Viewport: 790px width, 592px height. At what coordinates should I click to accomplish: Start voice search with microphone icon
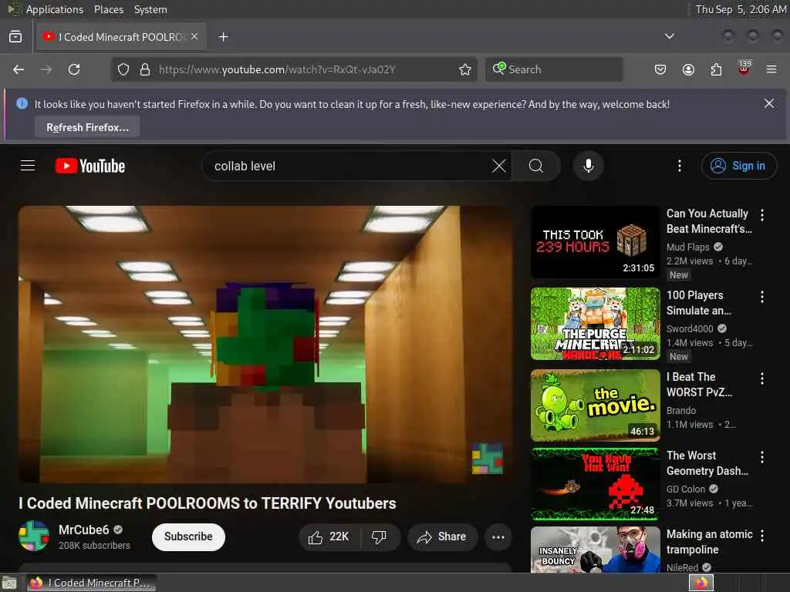(x=588, y=166)
